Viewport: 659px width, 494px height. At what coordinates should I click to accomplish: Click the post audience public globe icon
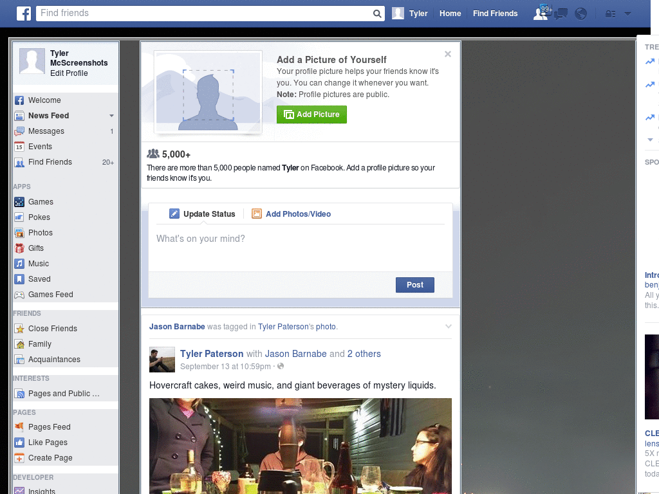[x=281, y=366]
